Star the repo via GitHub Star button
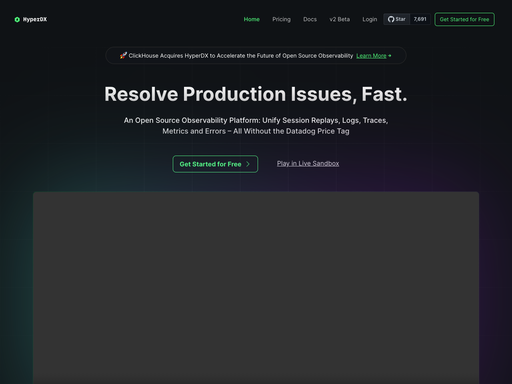The height and width of the screenshot is (384, 512). tap(397, 19)
